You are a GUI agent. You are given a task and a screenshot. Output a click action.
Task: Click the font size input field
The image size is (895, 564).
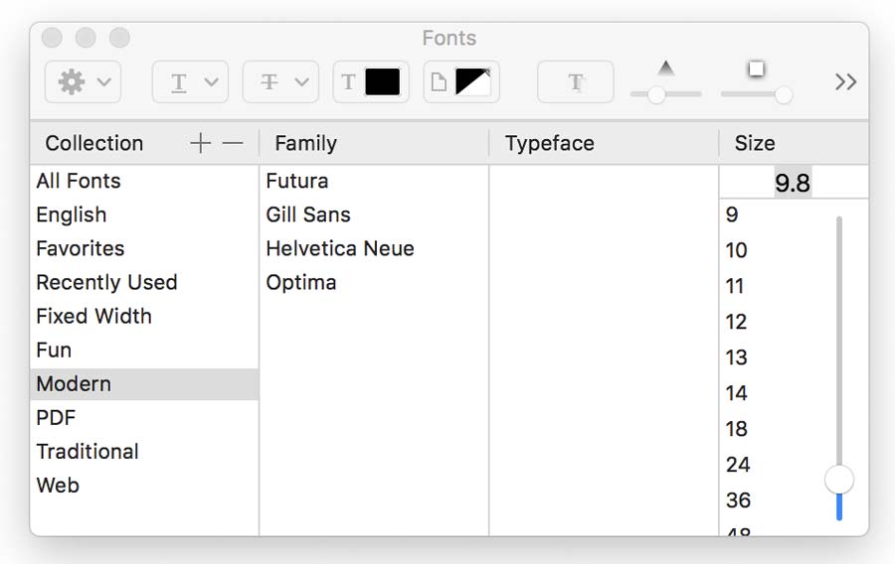[793, 183]
